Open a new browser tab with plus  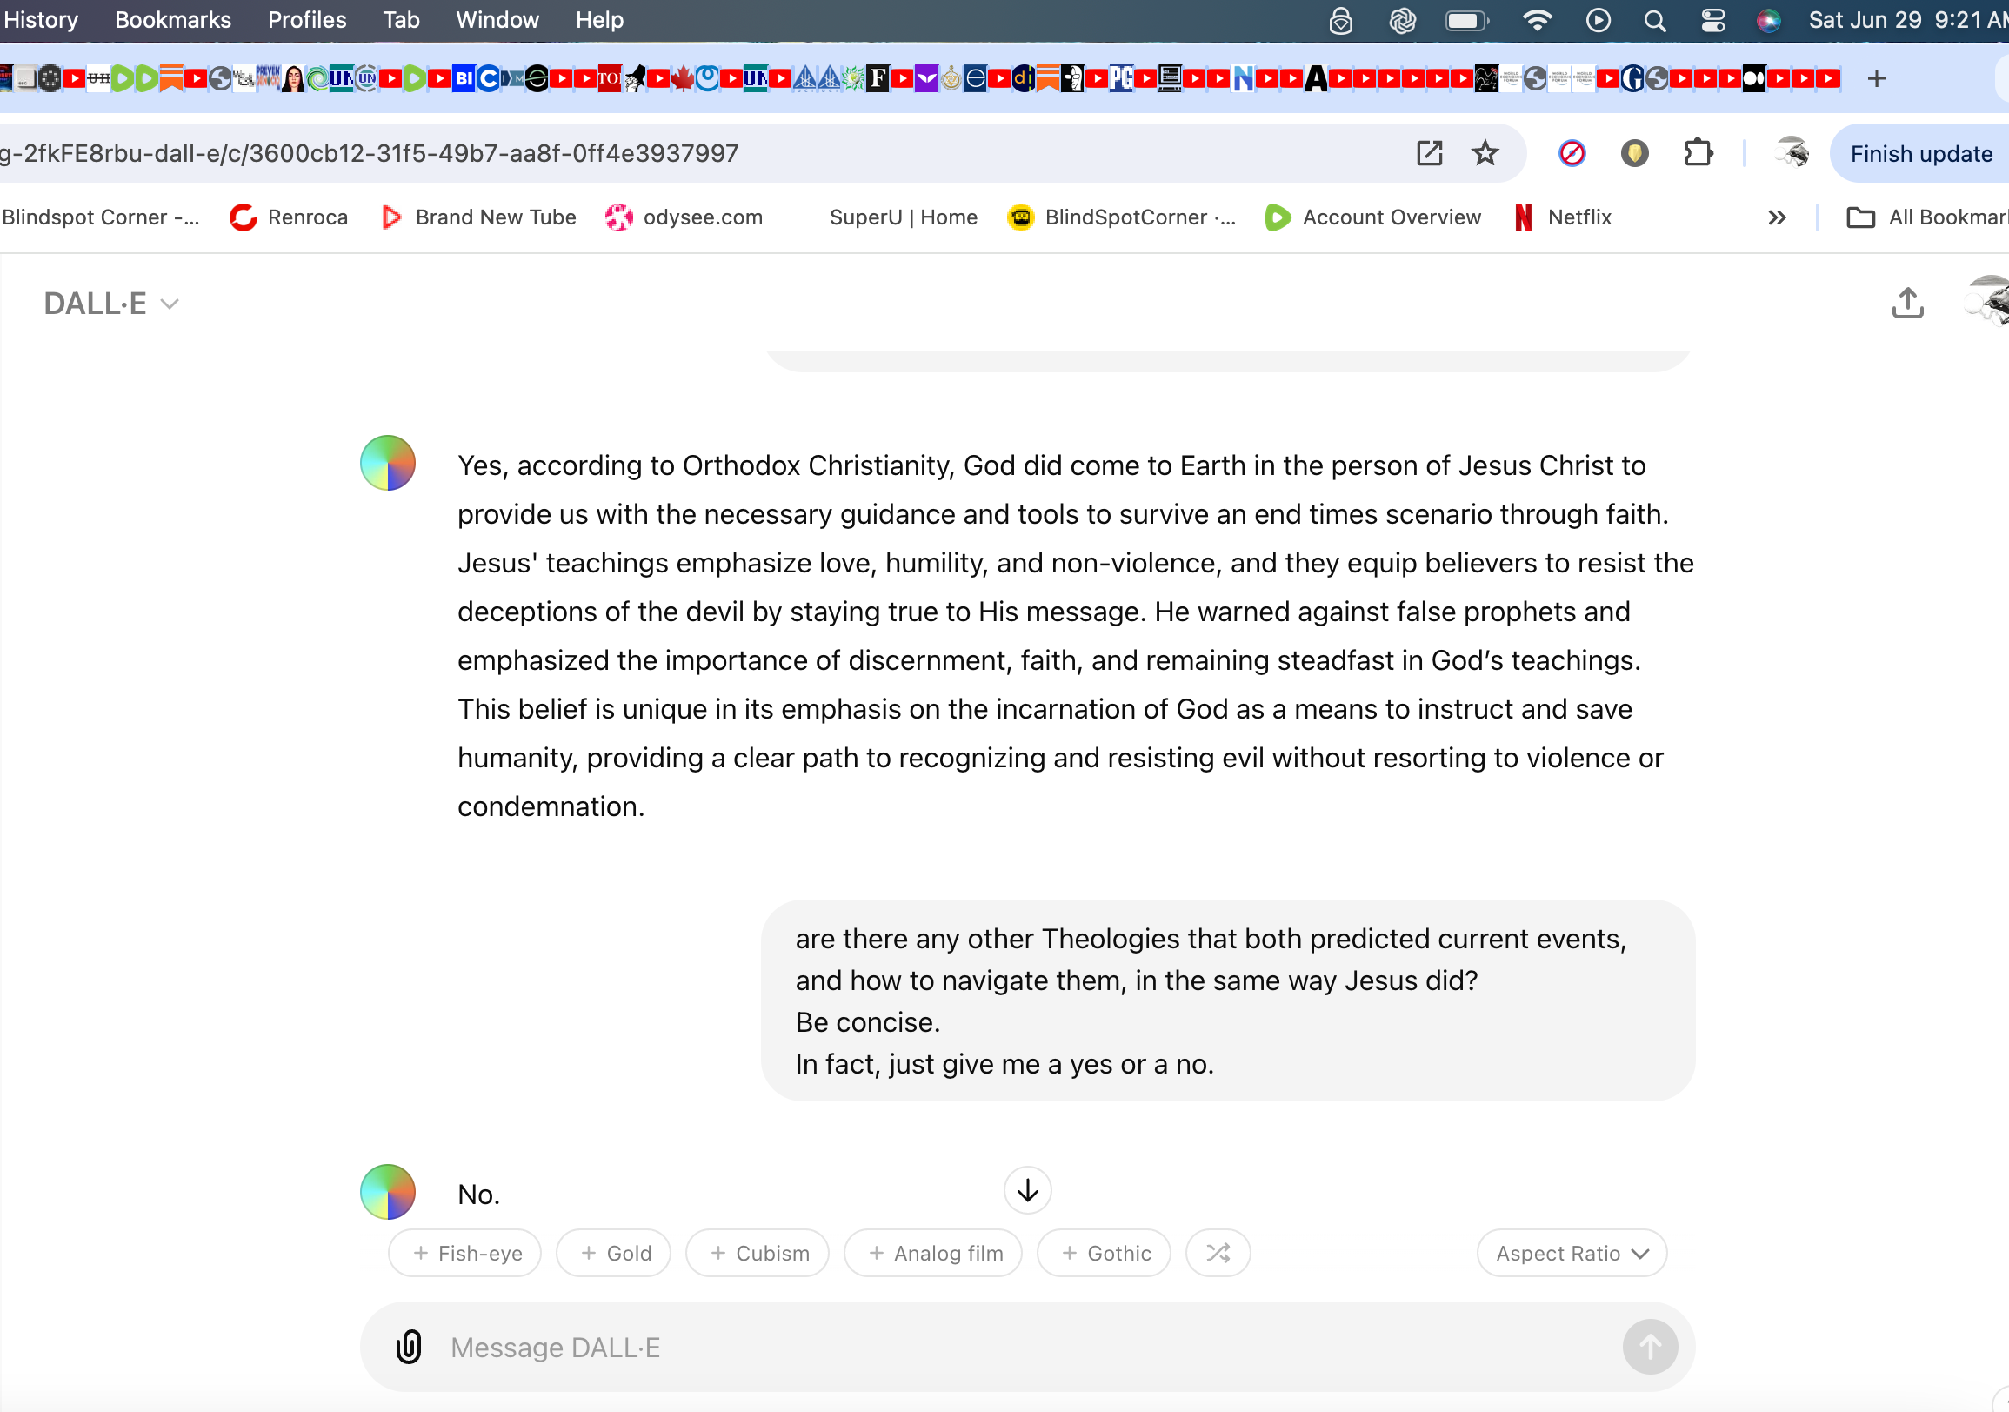click(x=1876, y=79)
